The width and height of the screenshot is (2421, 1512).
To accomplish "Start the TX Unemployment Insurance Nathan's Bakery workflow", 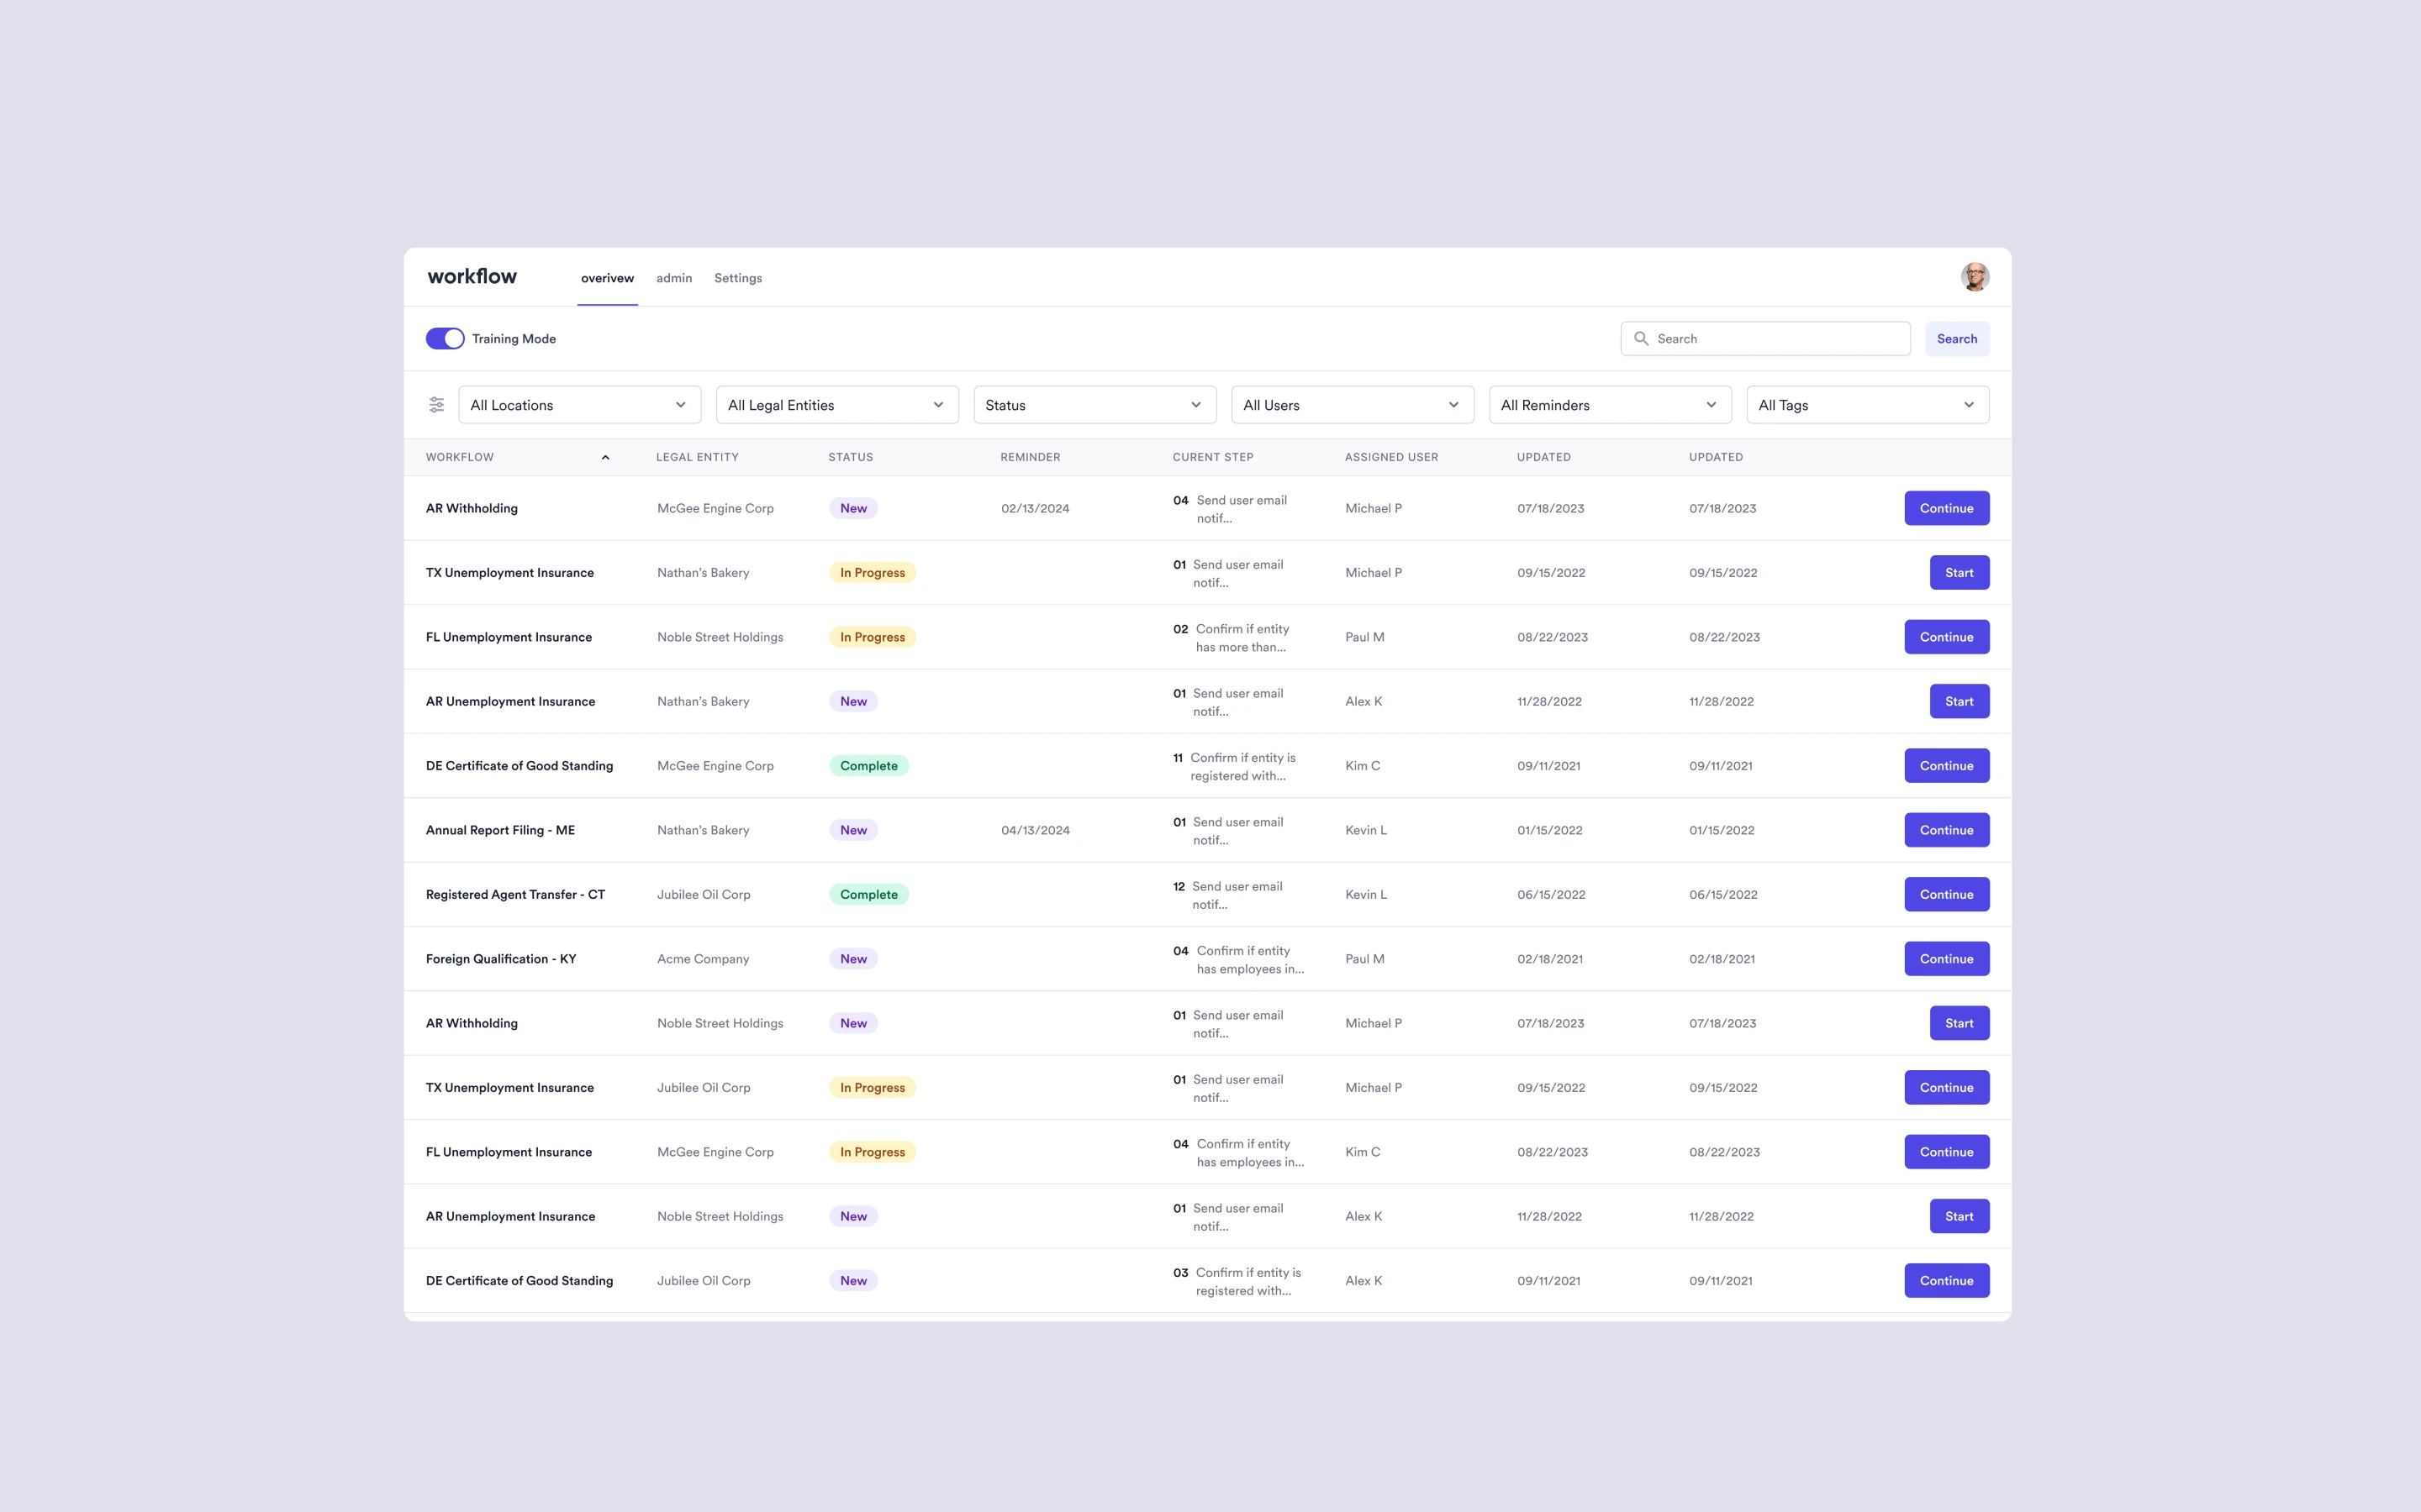I will pos(1958,573).
